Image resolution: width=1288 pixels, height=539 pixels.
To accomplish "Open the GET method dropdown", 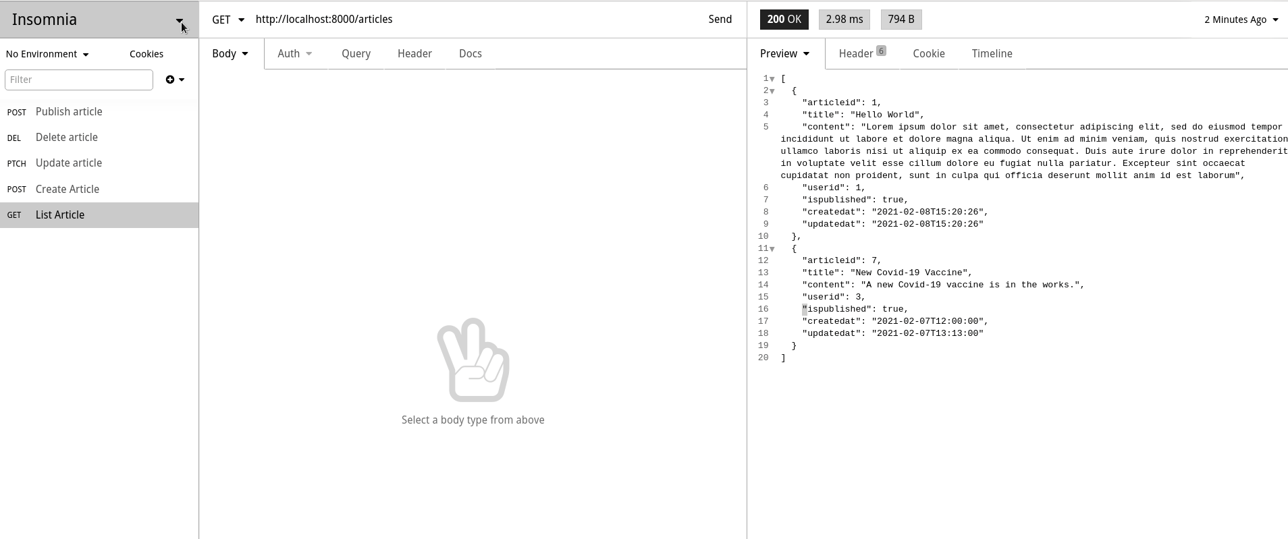I will coord(228,20).
